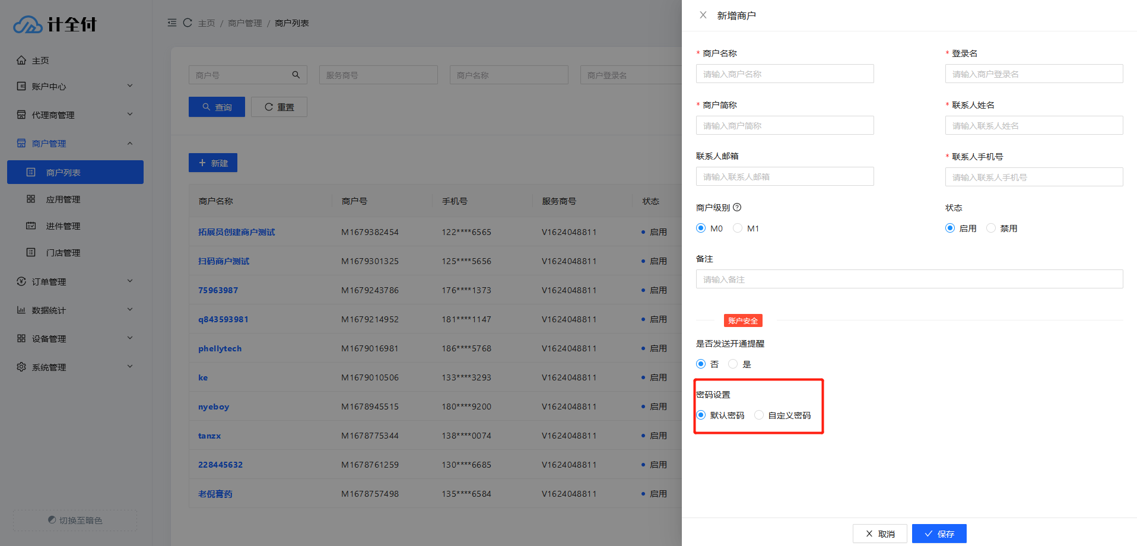Viewport: 1137px width, 546px height.
Task: Click 切换至暗色 theme switch
Action: pos(75,520)
